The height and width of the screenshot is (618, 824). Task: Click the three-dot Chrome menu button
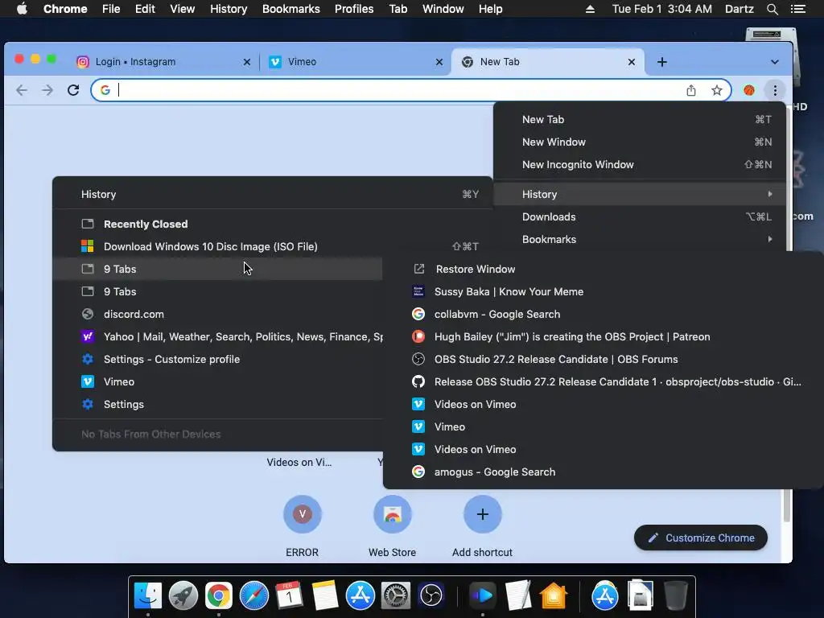775,90
